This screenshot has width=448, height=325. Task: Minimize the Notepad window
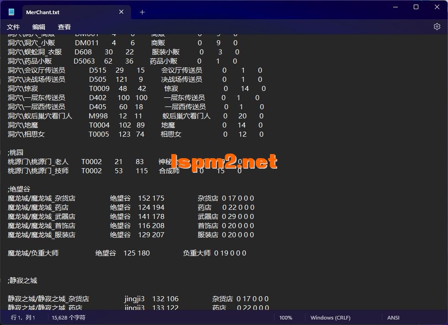(394, 7)
